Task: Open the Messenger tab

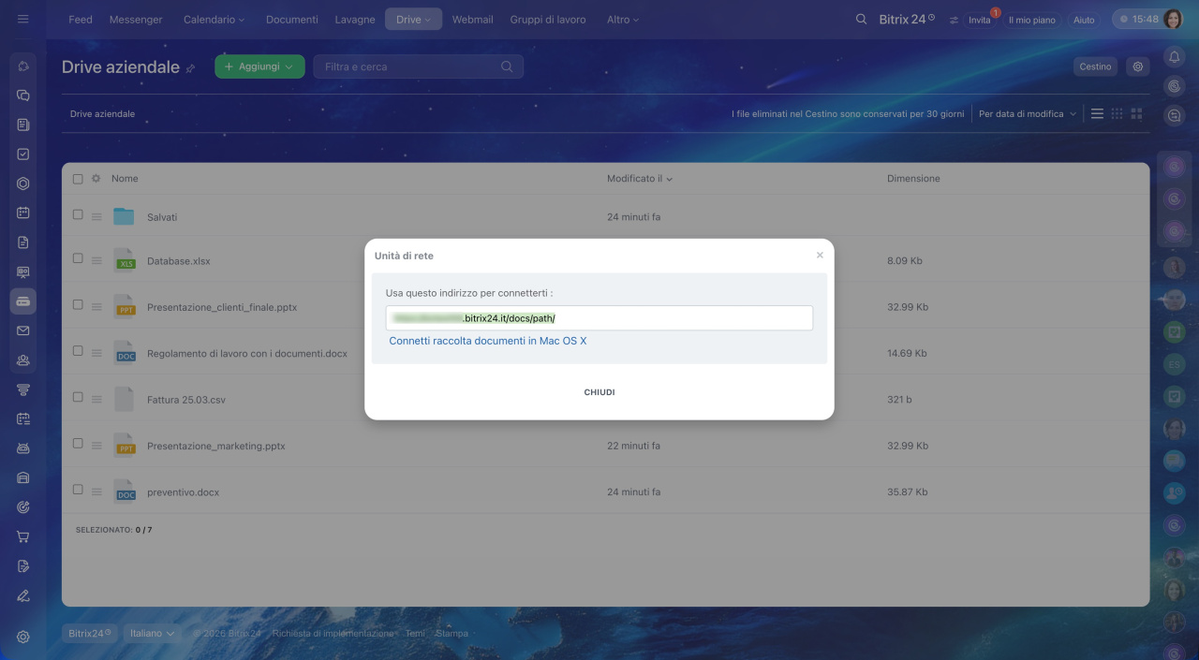Action: [x=136, y=19]
